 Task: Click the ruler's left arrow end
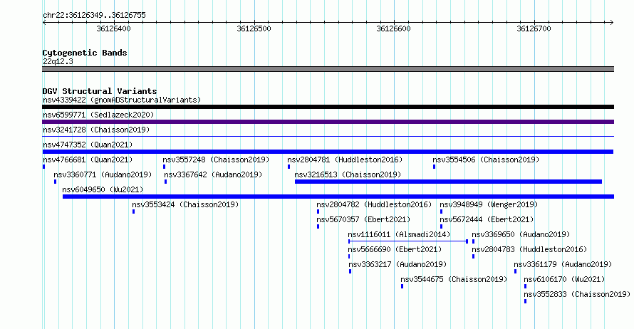44,23
